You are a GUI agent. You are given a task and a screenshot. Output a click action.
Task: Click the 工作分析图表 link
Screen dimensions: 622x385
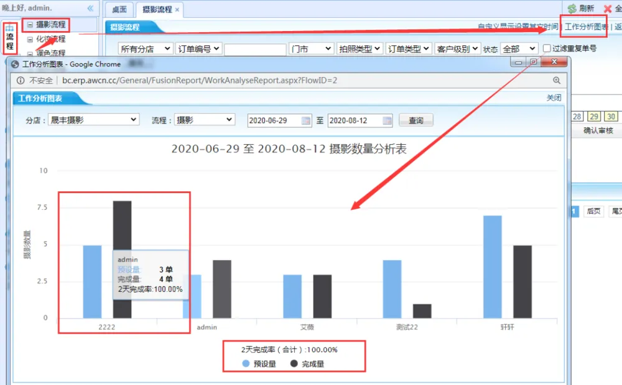pyautogui.click(x=586, y=27)
